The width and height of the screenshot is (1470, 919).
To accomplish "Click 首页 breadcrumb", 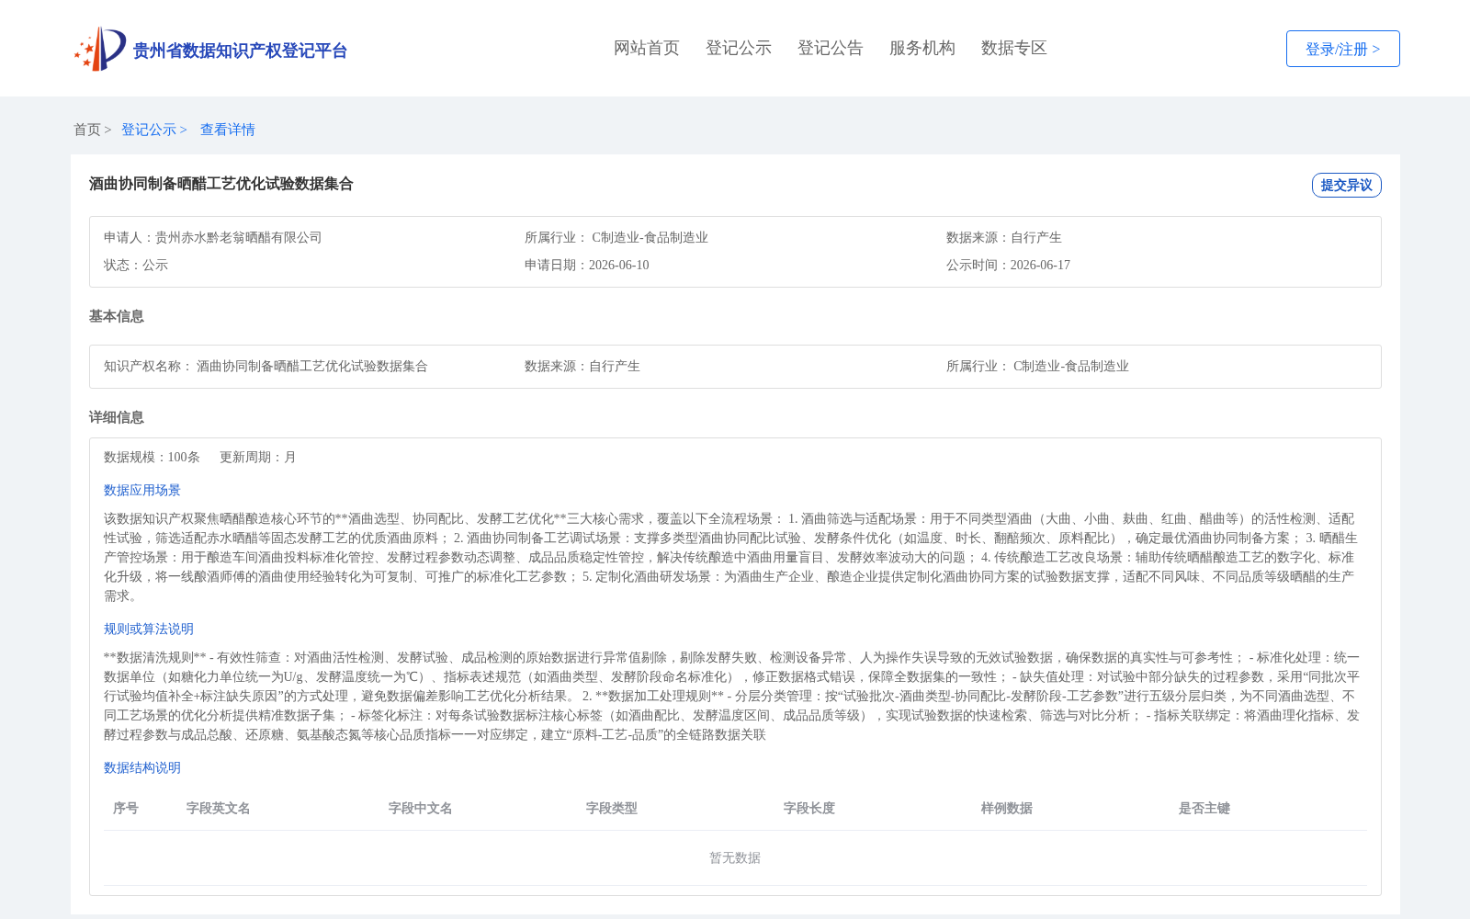I will [x=87, y=130].
